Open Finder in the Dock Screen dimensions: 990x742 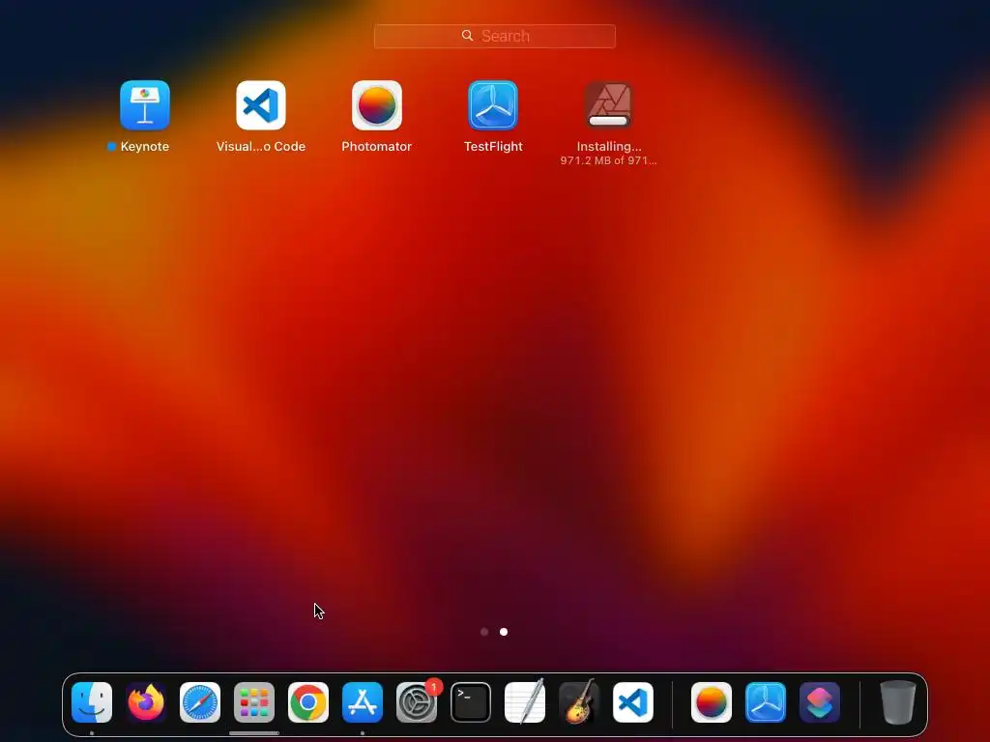click(92, 702)
